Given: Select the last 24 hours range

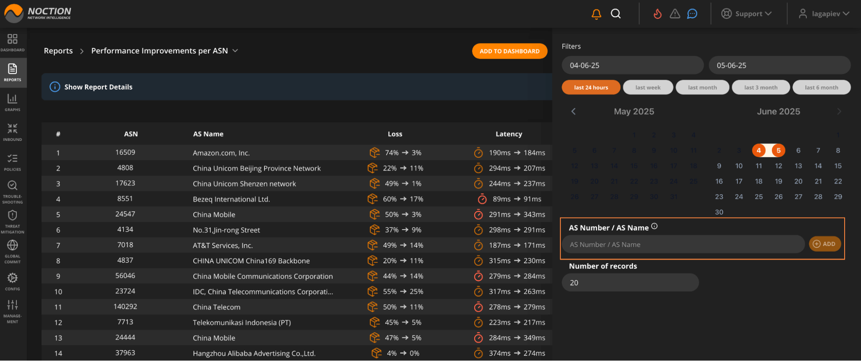Looking at the screenshot, I should [591, 87].
